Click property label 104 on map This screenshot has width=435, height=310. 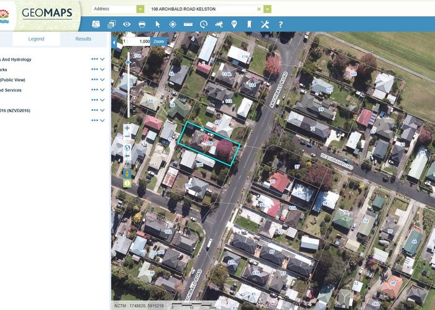point(188,185)
